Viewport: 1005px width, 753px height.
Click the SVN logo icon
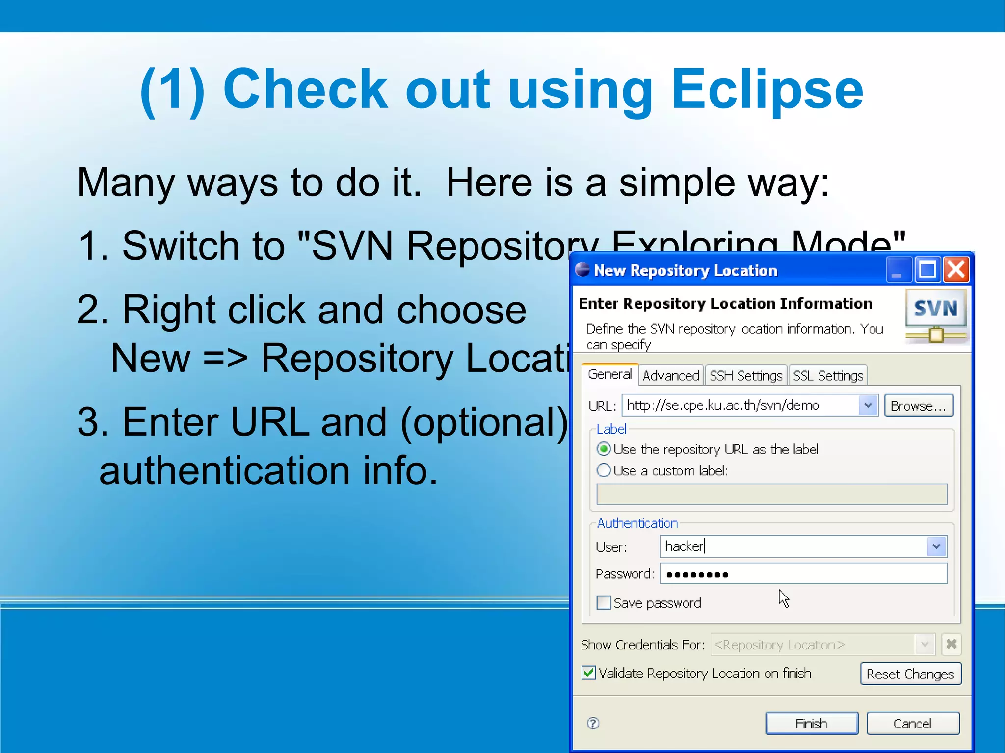936,316
